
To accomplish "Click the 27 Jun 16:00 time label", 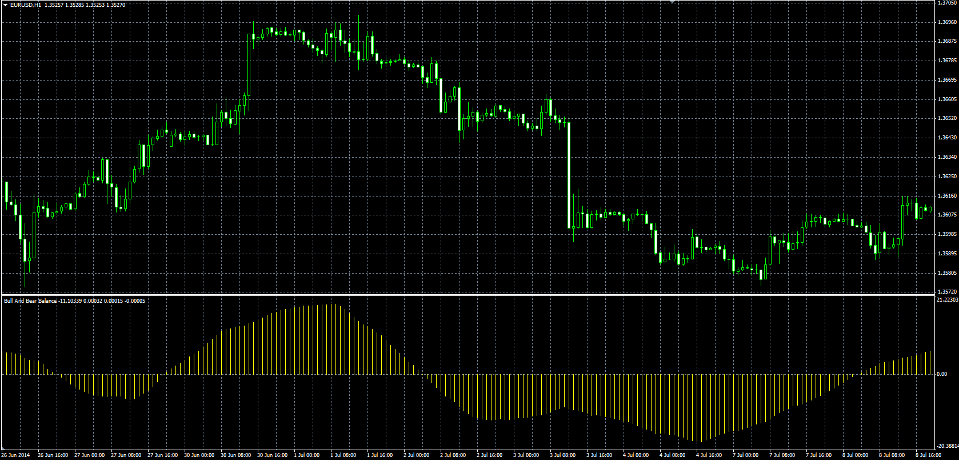I will (162, 455).
